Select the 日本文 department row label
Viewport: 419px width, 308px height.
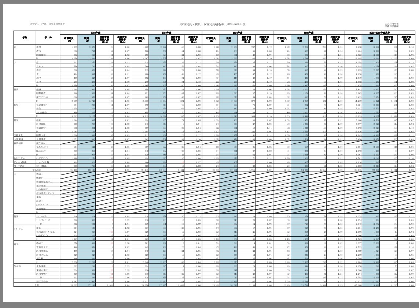pos(40,67)
